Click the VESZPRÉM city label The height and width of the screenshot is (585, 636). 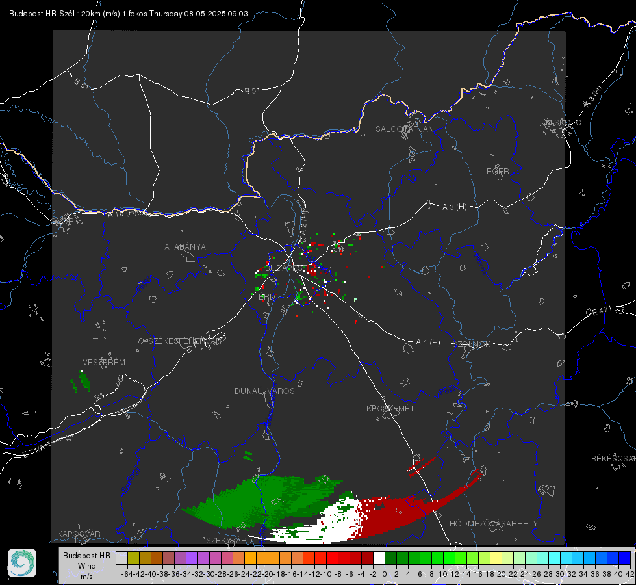click(x=104, y=363)
